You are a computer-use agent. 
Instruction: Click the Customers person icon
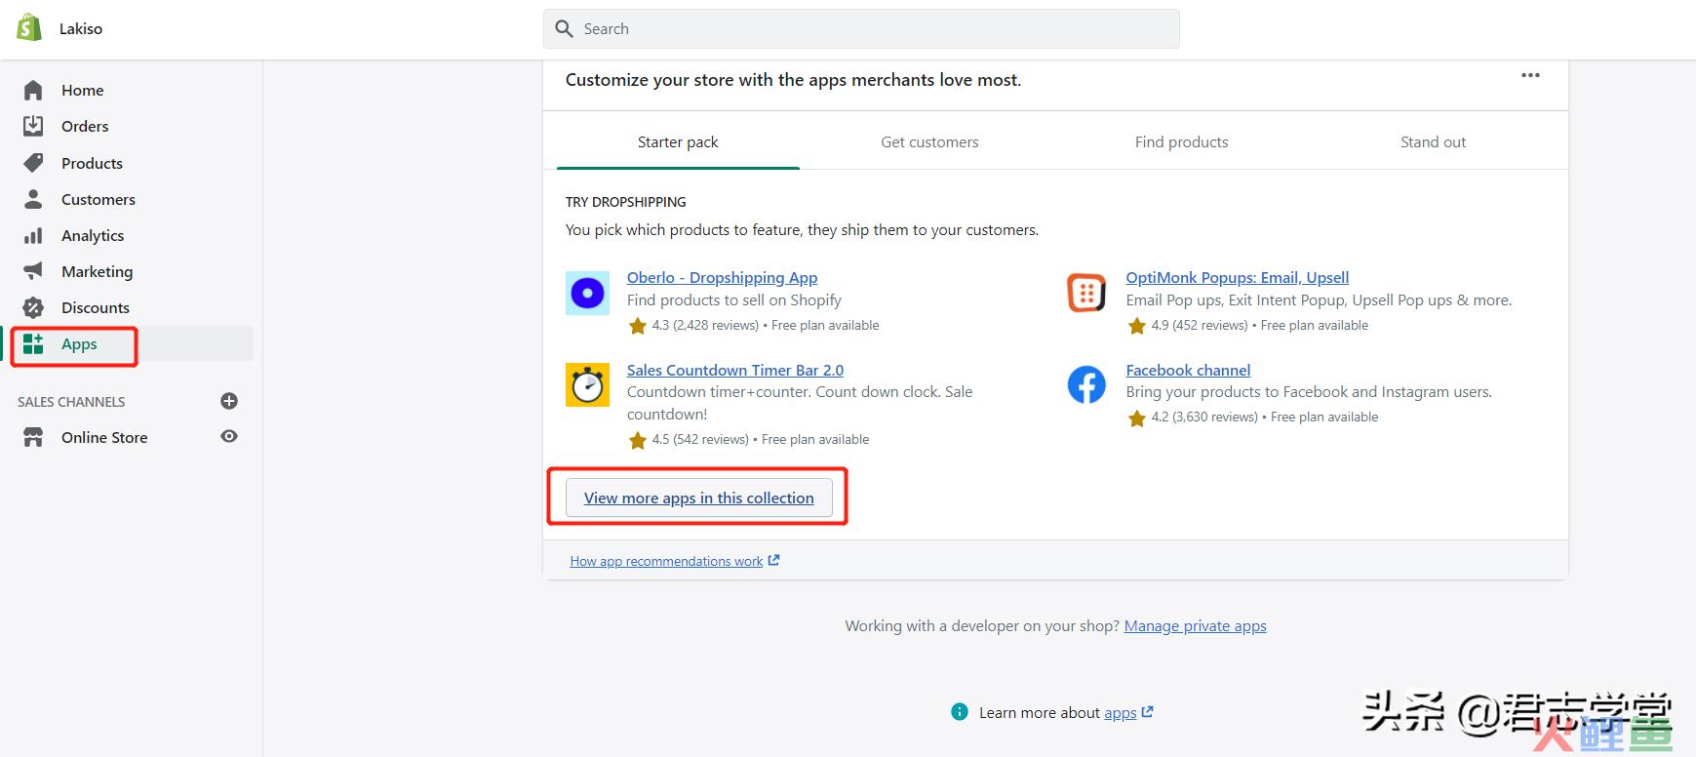tap(33, 199)
